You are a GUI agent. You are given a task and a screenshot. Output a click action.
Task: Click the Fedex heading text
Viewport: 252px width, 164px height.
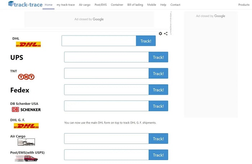19,90
